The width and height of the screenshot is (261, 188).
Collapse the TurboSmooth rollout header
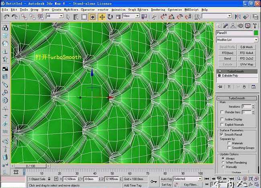coord(237,98)
